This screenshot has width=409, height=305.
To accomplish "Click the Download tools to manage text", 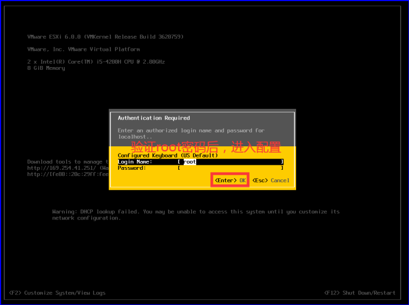I will tap(68, 161).
